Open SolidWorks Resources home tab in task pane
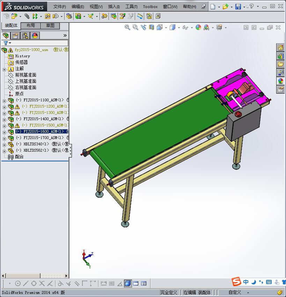 tap(280, 48)
